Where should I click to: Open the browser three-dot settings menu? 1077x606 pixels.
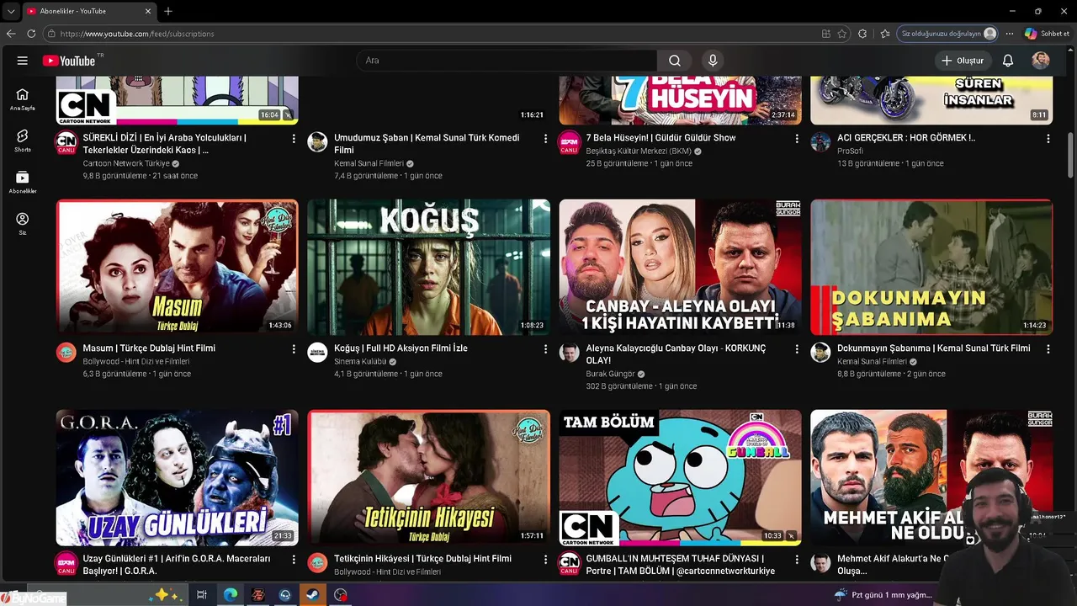point(1010,34)
